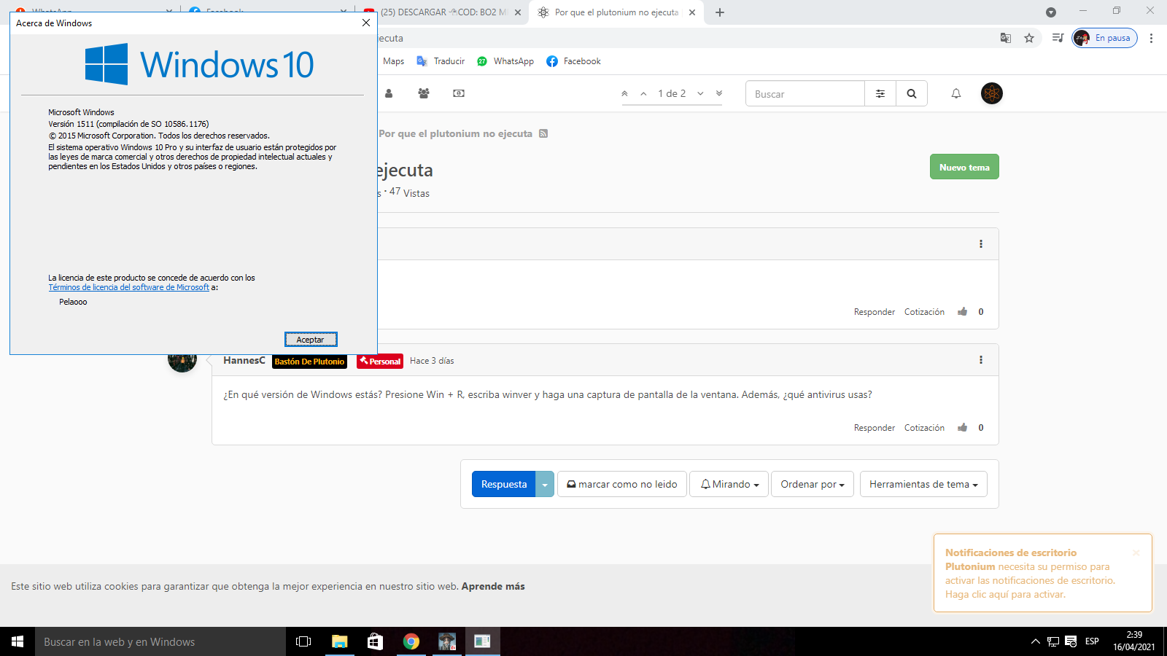Click the magnifier search button
The width and height of the screenshot is (1167, 656).
pos(912,93)
